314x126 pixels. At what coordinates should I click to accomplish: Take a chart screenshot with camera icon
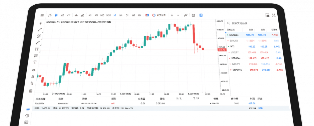pos(267,16)
